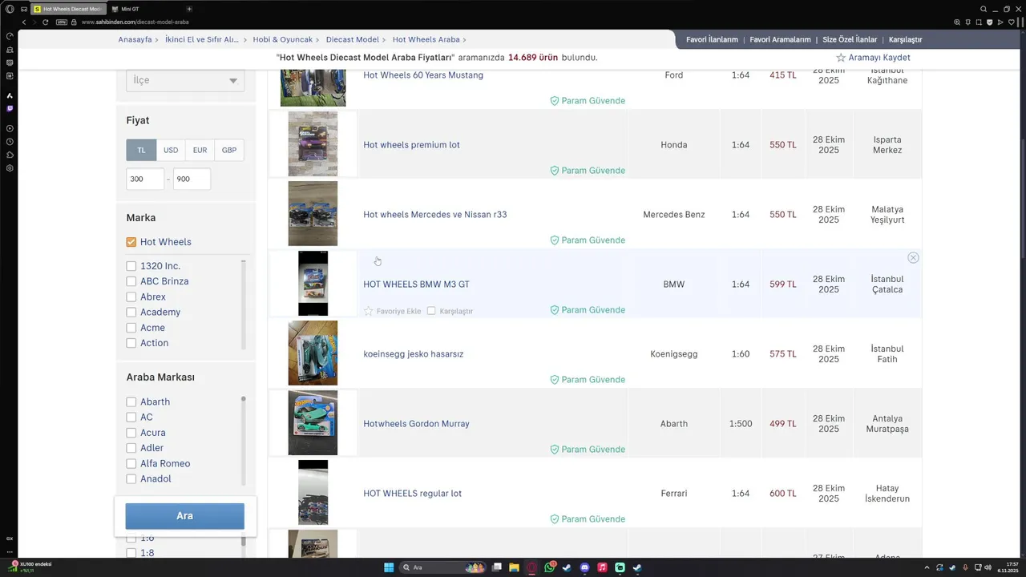Image resolution: width=1026 pixels, height=577 pixels.
Task: Click the Opera GX logo menu
Action: pos(10,9)
